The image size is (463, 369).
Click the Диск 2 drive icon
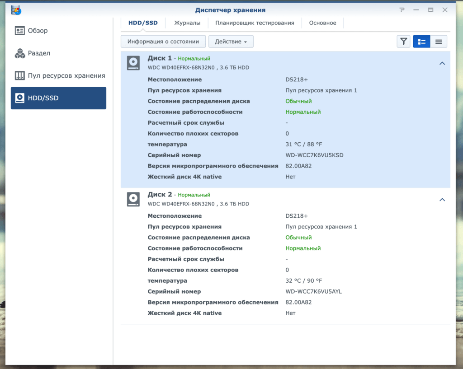(133, 199)
